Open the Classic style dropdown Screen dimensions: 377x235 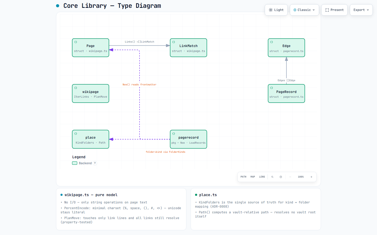(x=304, y=10)
